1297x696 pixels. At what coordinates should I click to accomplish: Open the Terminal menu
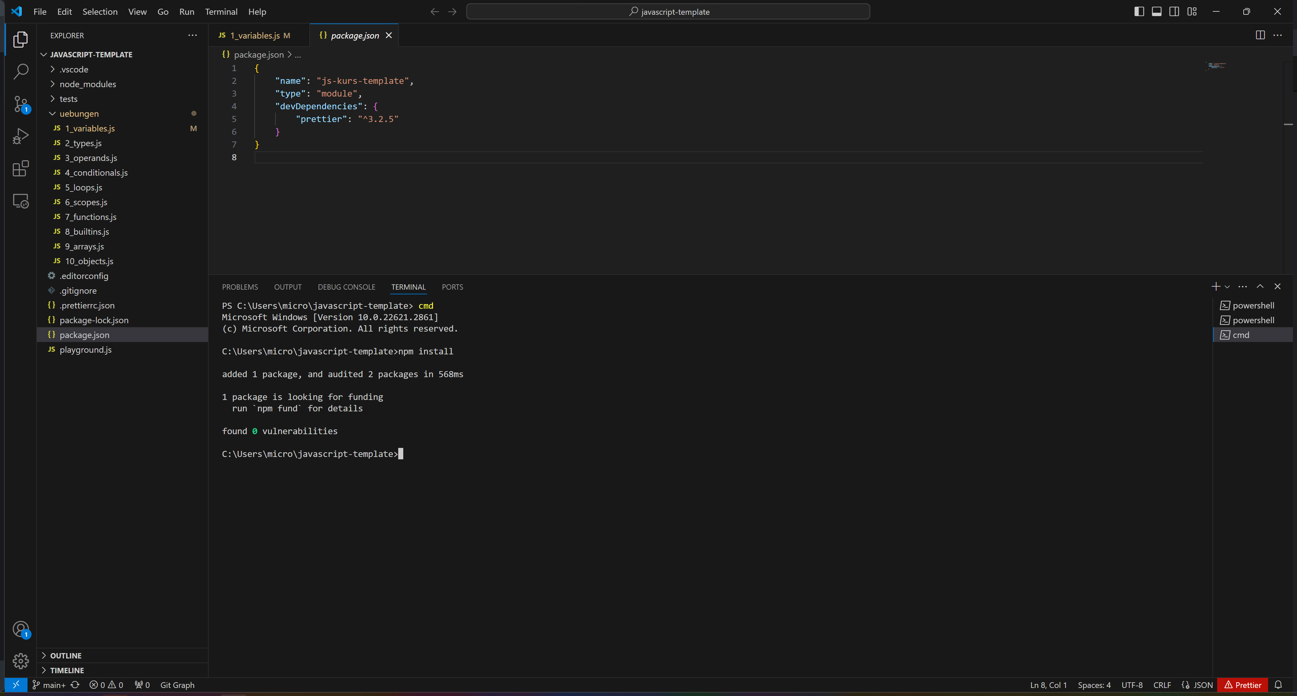coord(221,12)
